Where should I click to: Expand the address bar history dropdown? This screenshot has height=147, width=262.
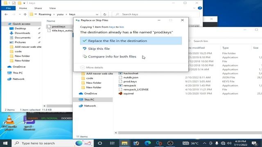coord(97,14)
